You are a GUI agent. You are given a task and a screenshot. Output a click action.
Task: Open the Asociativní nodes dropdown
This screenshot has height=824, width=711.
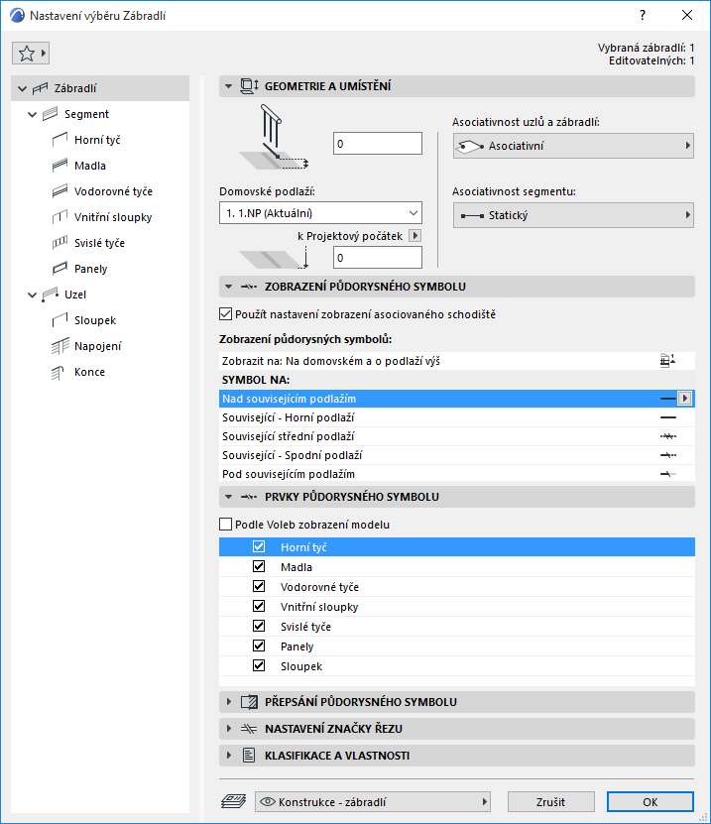point(572,146)
